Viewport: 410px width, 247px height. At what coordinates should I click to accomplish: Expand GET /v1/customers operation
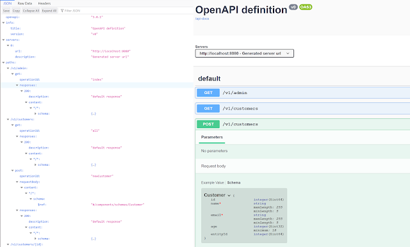coord(302,108)
